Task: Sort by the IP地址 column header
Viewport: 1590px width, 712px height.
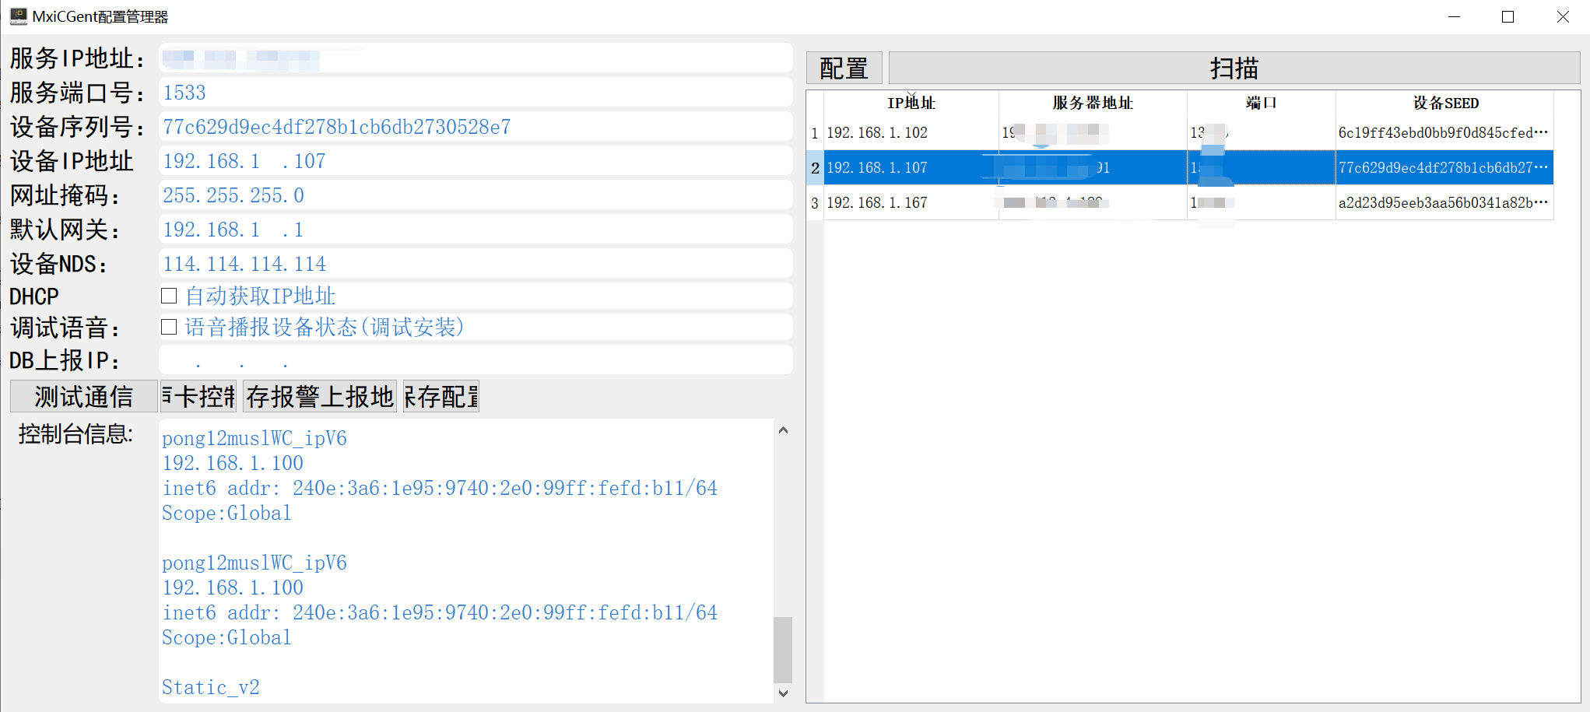Action: (911, 103)
